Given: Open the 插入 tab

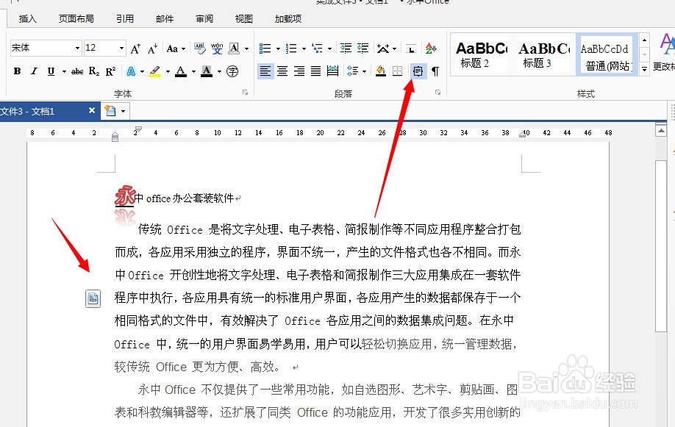Looking at the screenshot, I should point(28,19).
